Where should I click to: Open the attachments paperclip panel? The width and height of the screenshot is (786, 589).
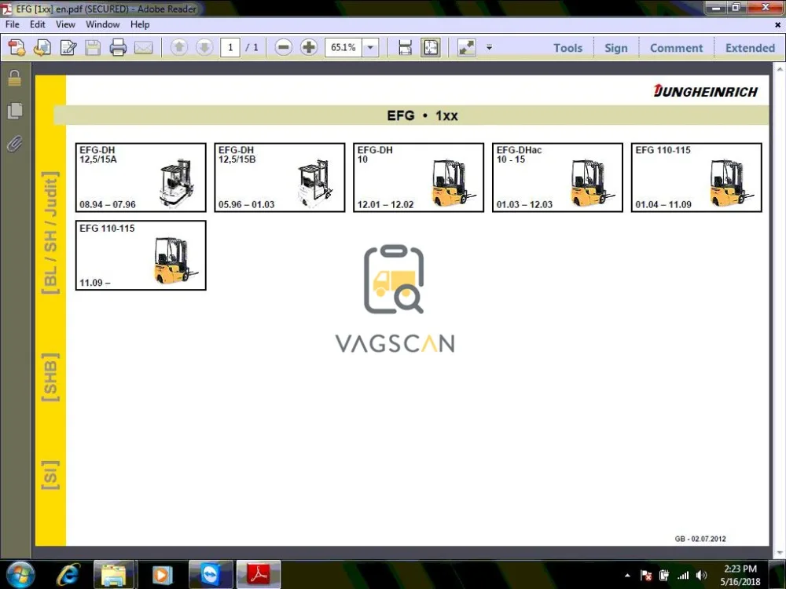tap(14, 144)
